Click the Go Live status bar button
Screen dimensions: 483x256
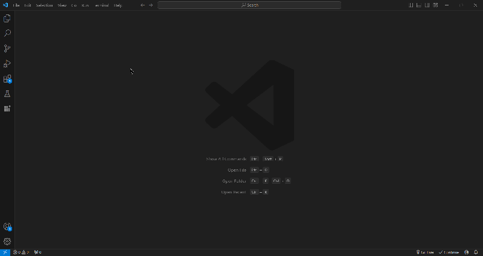425,252
